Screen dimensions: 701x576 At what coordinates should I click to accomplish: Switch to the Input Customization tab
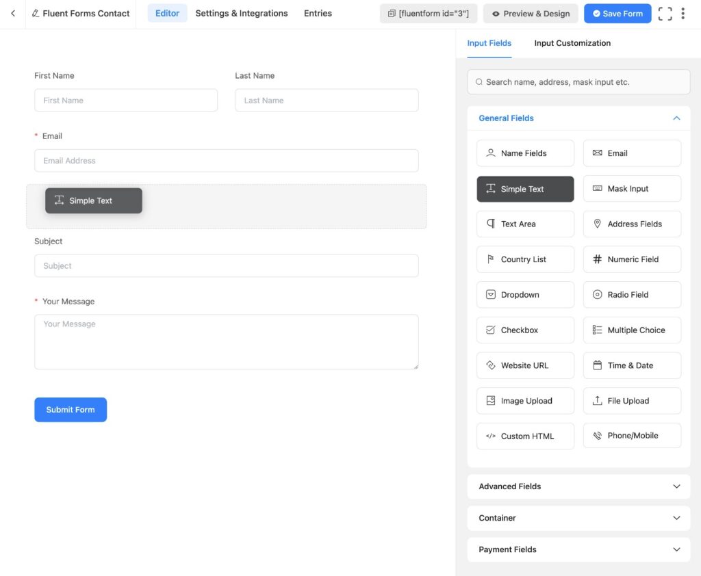(572, 42)
